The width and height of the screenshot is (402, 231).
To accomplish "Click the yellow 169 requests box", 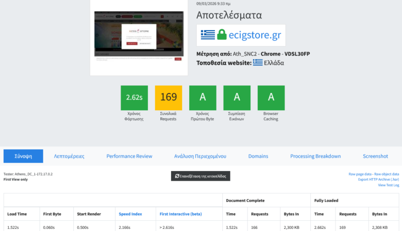I will click(x=168, y=98).
